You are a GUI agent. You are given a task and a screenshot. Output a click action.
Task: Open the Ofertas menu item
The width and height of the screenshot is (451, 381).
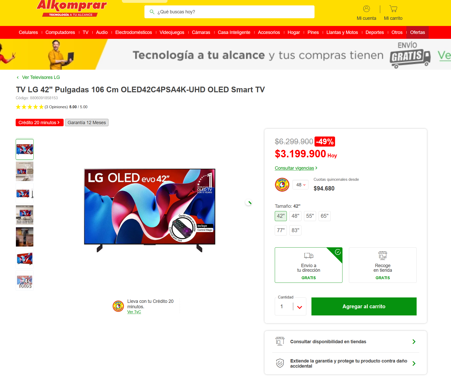coord(417,32)
